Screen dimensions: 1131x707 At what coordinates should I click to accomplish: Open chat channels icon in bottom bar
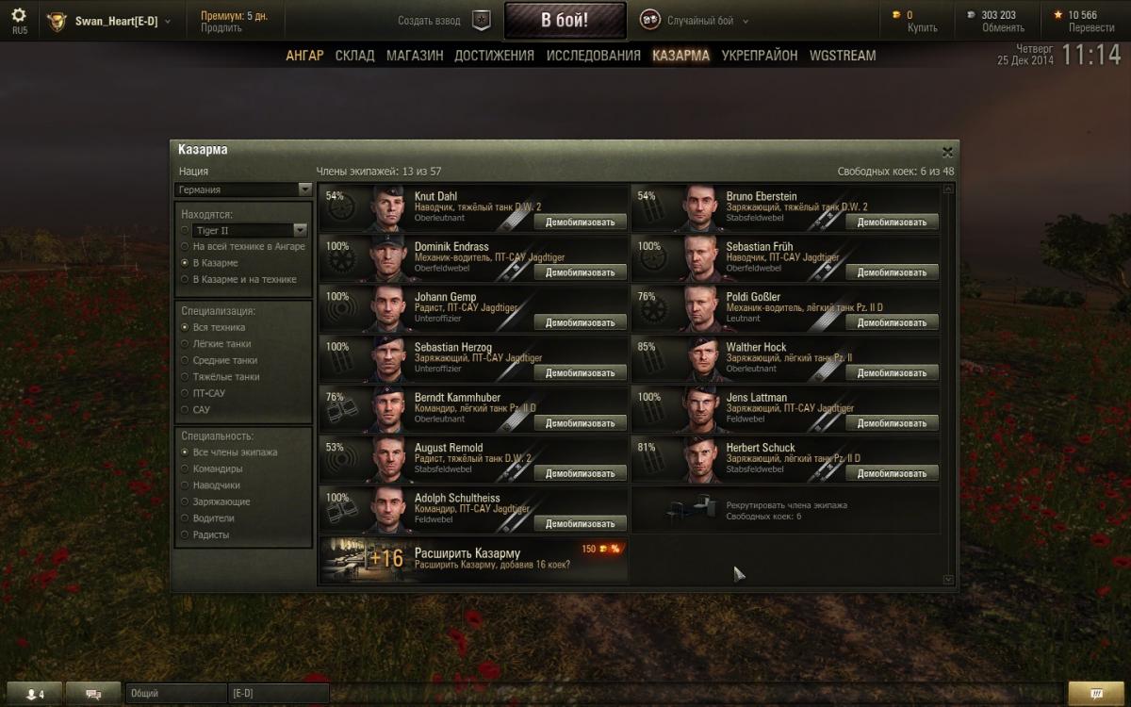tap(93, 694)
